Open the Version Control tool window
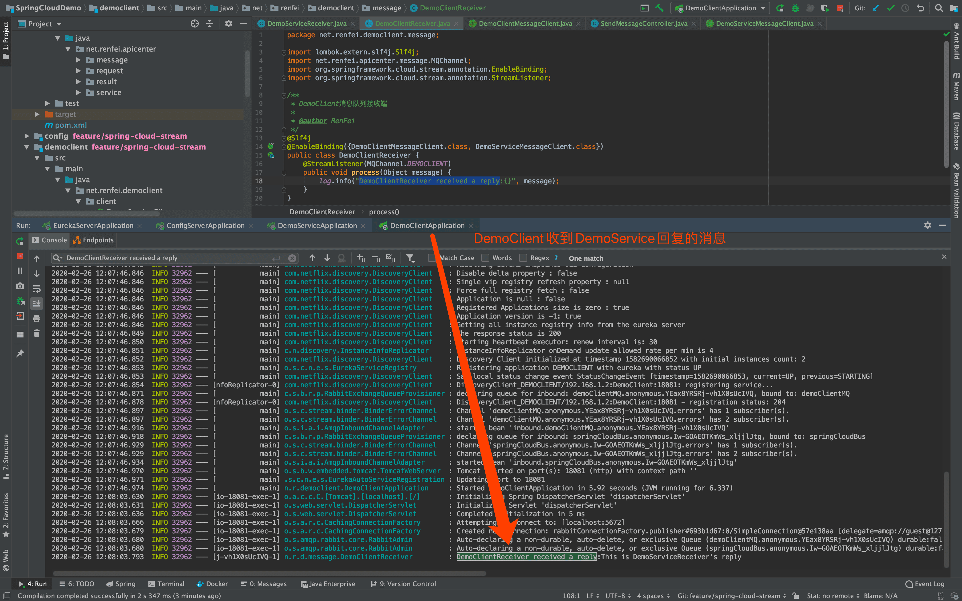962x601 pixels. tap(403, 584)
